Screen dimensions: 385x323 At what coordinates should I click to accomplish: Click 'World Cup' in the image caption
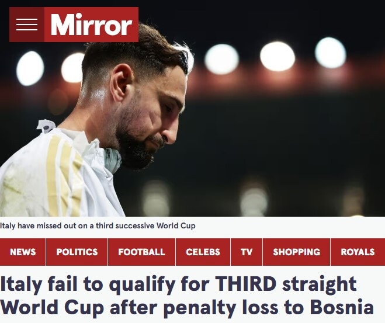click(176, 225)
